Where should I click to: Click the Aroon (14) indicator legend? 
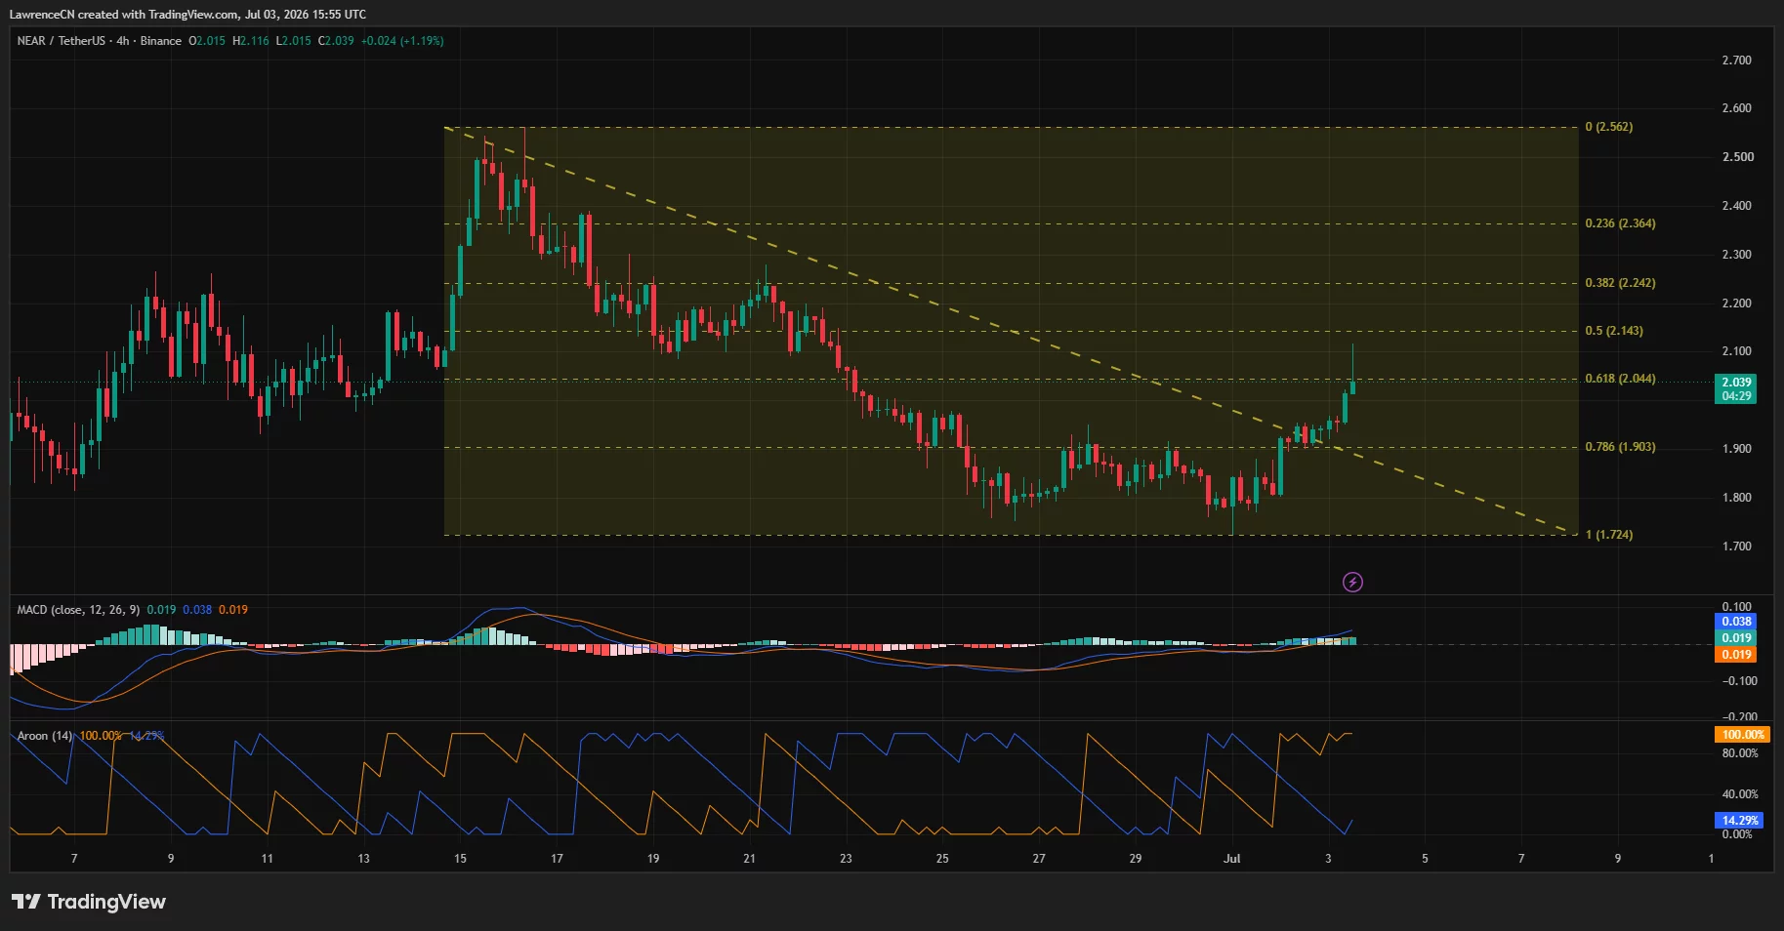tap(44, 736)
